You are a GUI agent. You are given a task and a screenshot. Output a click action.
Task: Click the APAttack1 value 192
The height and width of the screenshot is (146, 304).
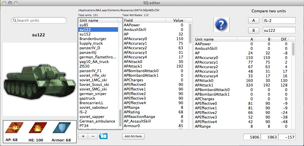pos(180,66)
